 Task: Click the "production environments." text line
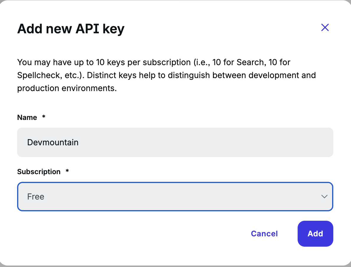pos(67,88)
